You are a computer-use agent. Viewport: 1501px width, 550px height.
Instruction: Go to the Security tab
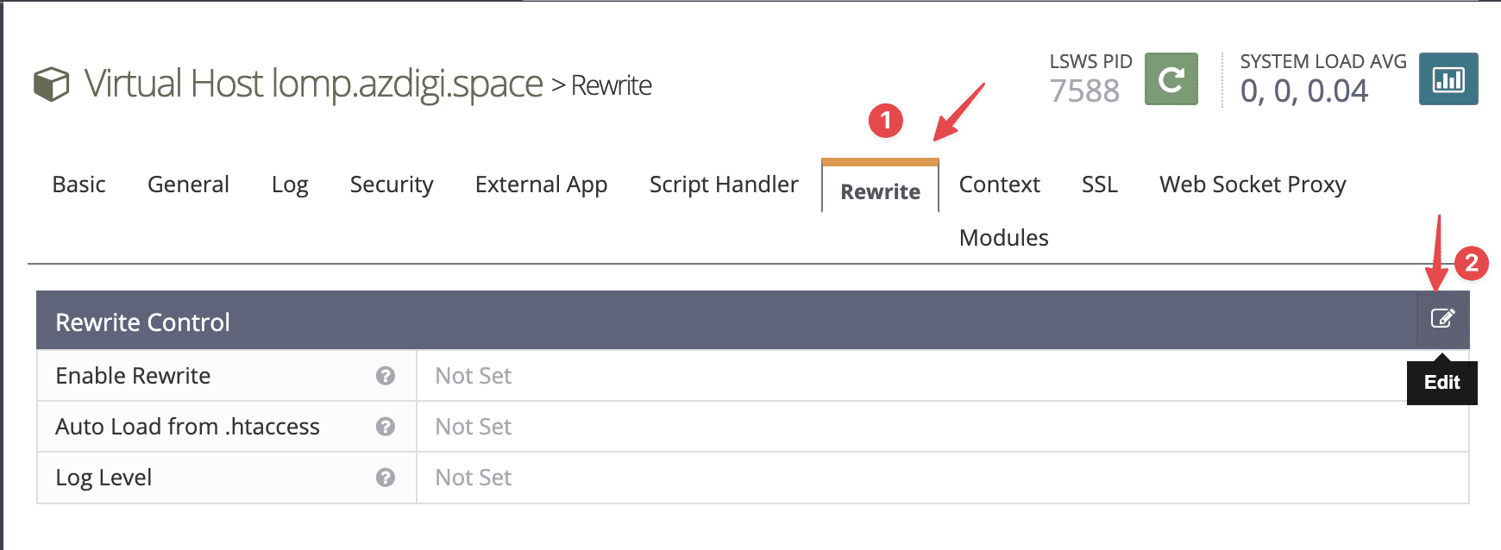[392, 184]
